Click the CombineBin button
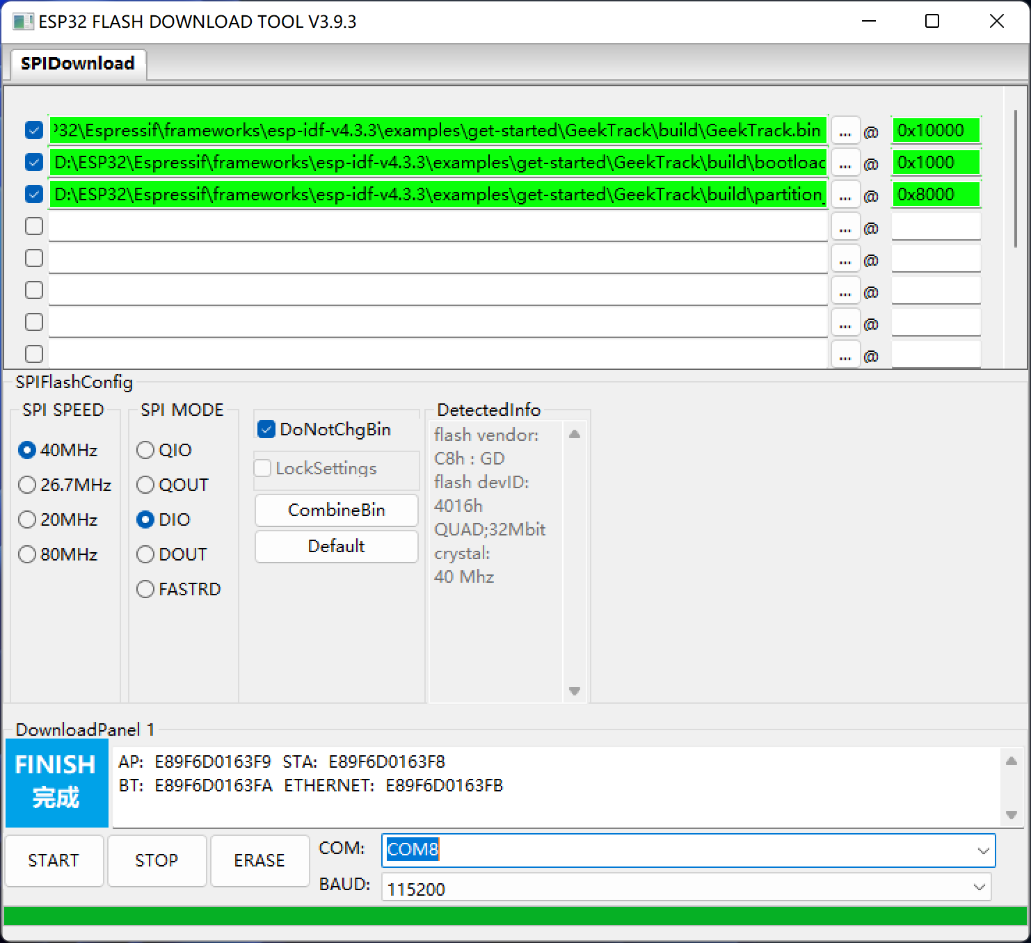The height and width of the screenshot is (943, 1031). coord(336,510)
